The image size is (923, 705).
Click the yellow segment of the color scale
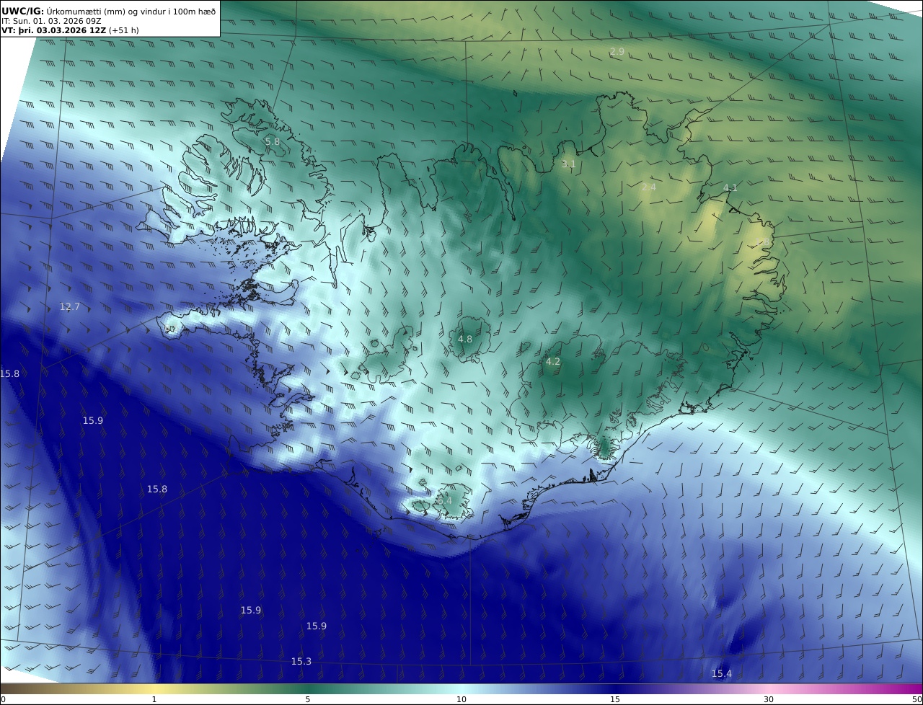(x=154, y=688)
